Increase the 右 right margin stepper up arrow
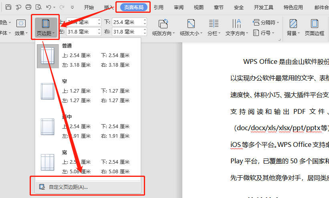 click(144, 30)
